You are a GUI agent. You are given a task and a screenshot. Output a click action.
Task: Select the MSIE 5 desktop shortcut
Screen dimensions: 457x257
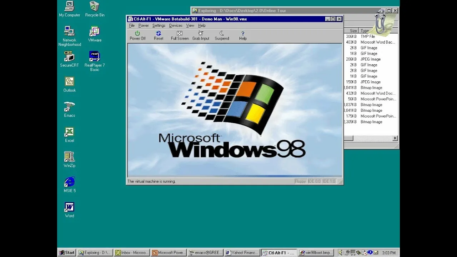(x=70, y=185)
